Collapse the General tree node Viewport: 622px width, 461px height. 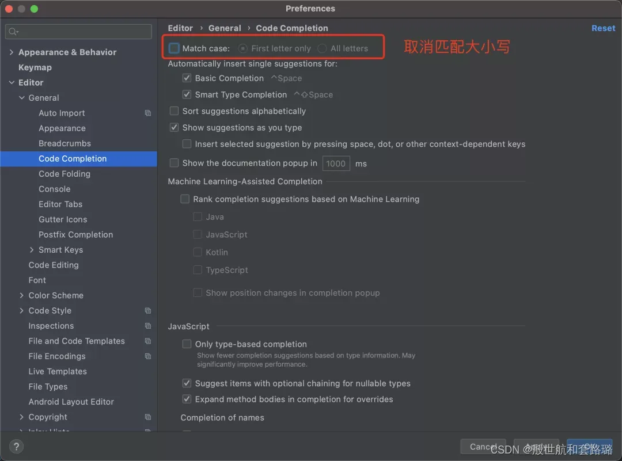(x=21, y=97)
